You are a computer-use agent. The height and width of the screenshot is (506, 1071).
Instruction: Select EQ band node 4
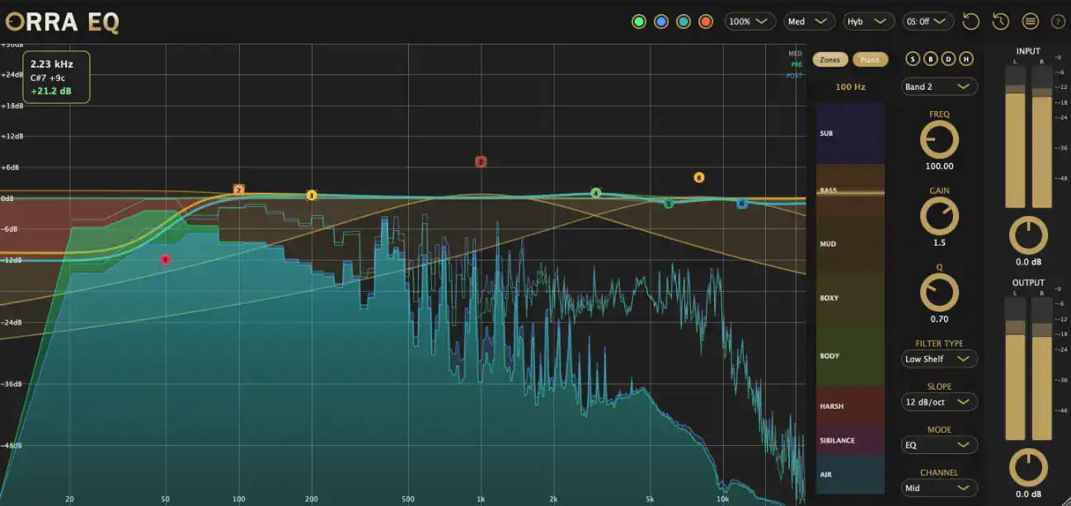click(596, 193)
